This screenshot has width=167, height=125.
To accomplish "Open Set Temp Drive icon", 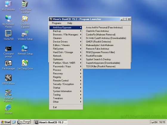I will 25,65.
